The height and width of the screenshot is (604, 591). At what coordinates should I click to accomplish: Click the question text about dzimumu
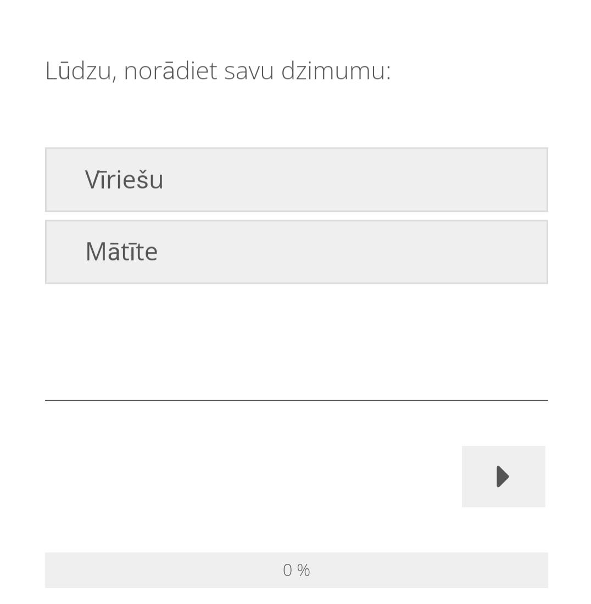coord(218,71)
